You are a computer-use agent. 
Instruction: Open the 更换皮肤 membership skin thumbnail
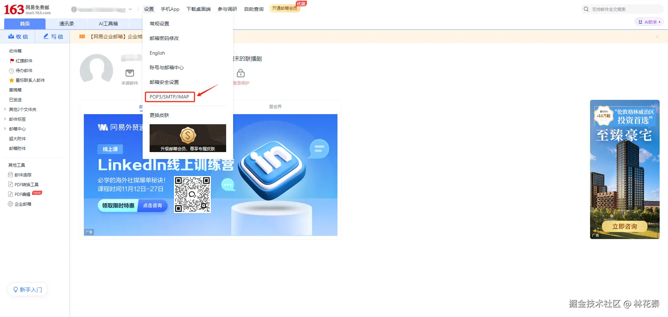pyautogui.click(x=188, y=138)
